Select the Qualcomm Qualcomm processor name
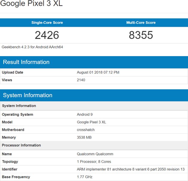Image resolution: width=188 pixels, height=181 pixels. point(95,154)
